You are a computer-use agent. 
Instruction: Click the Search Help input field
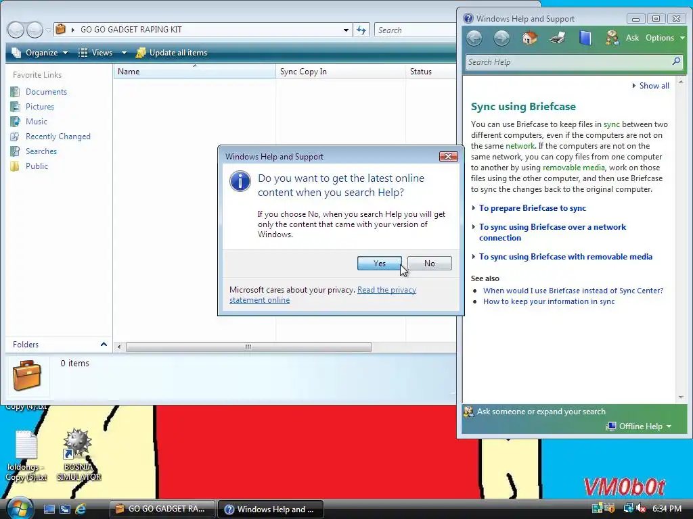(x=568, y=61)
